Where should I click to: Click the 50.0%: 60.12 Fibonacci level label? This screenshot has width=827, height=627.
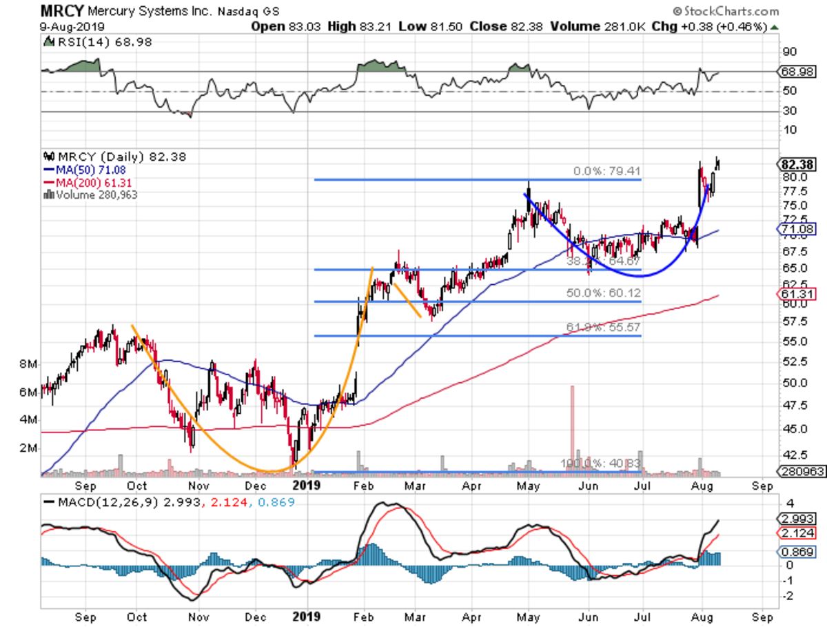pos(604,294)
